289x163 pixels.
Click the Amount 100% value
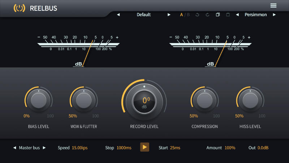tap(230, 148)
